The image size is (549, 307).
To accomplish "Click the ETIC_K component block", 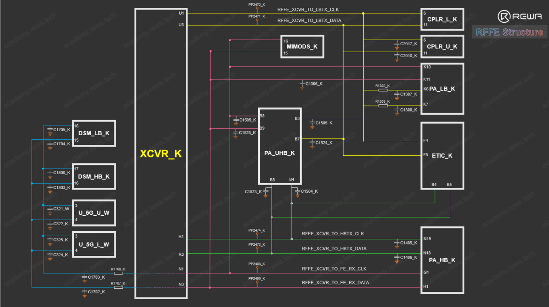I will [442, 156].
